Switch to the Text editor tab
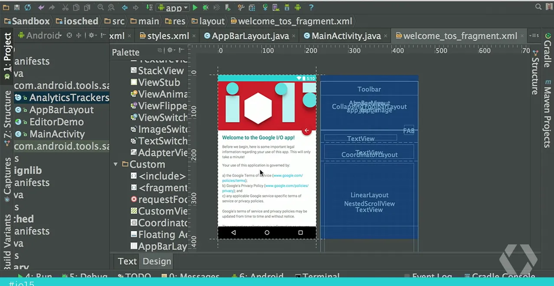Image resolution: width=554 pixels, height=286 pixels. 127,261
